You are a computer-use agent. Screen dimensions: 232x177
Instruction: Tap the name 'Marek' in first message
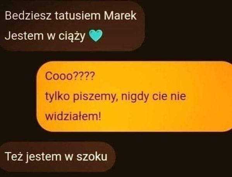120,15
